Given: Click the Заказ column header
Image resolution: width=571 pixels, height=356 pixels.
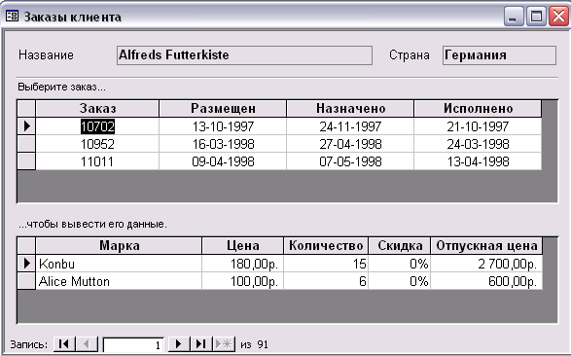Looking at the screenshot, I should 97,109.
